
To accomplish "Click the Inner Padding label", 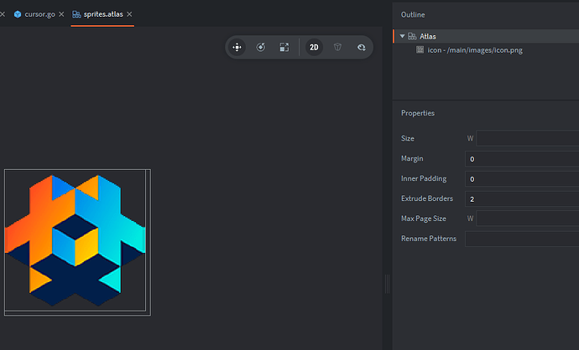I will pyautogui.click(x=424, y=178).
